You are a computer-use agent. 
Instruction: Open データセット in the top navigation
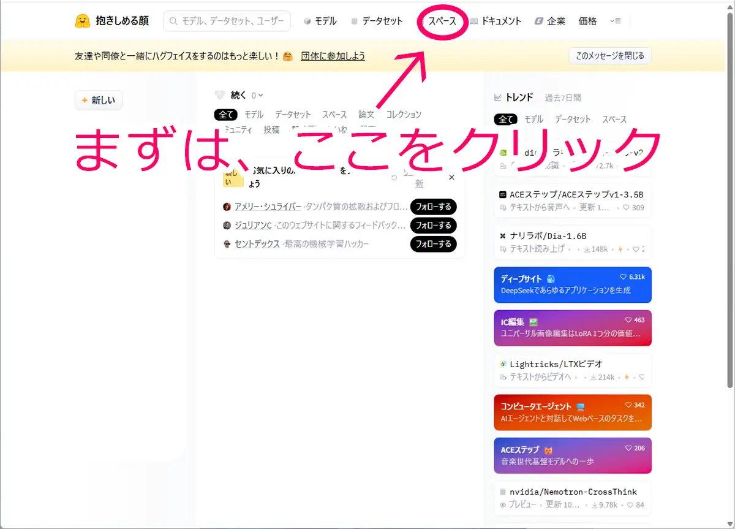377,21
